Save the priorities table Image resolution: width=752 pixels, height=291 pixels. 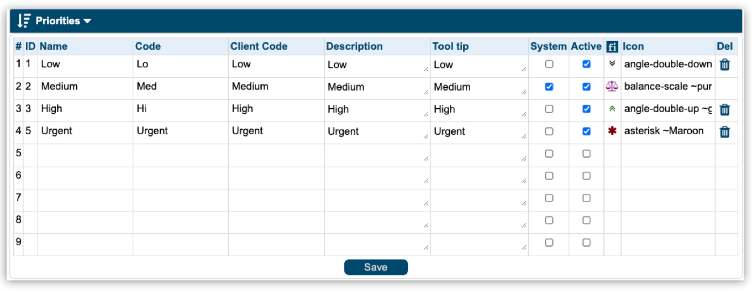tap(376, 267)
